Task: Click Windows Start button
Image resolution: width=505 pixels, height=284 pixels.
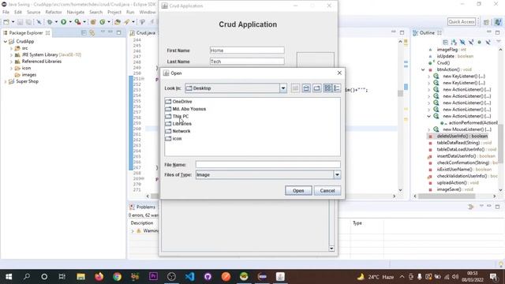Action: coord(9,277)
